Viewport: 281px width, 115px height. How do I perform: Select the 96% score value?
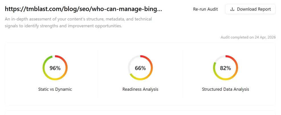[x=55, y=68]
